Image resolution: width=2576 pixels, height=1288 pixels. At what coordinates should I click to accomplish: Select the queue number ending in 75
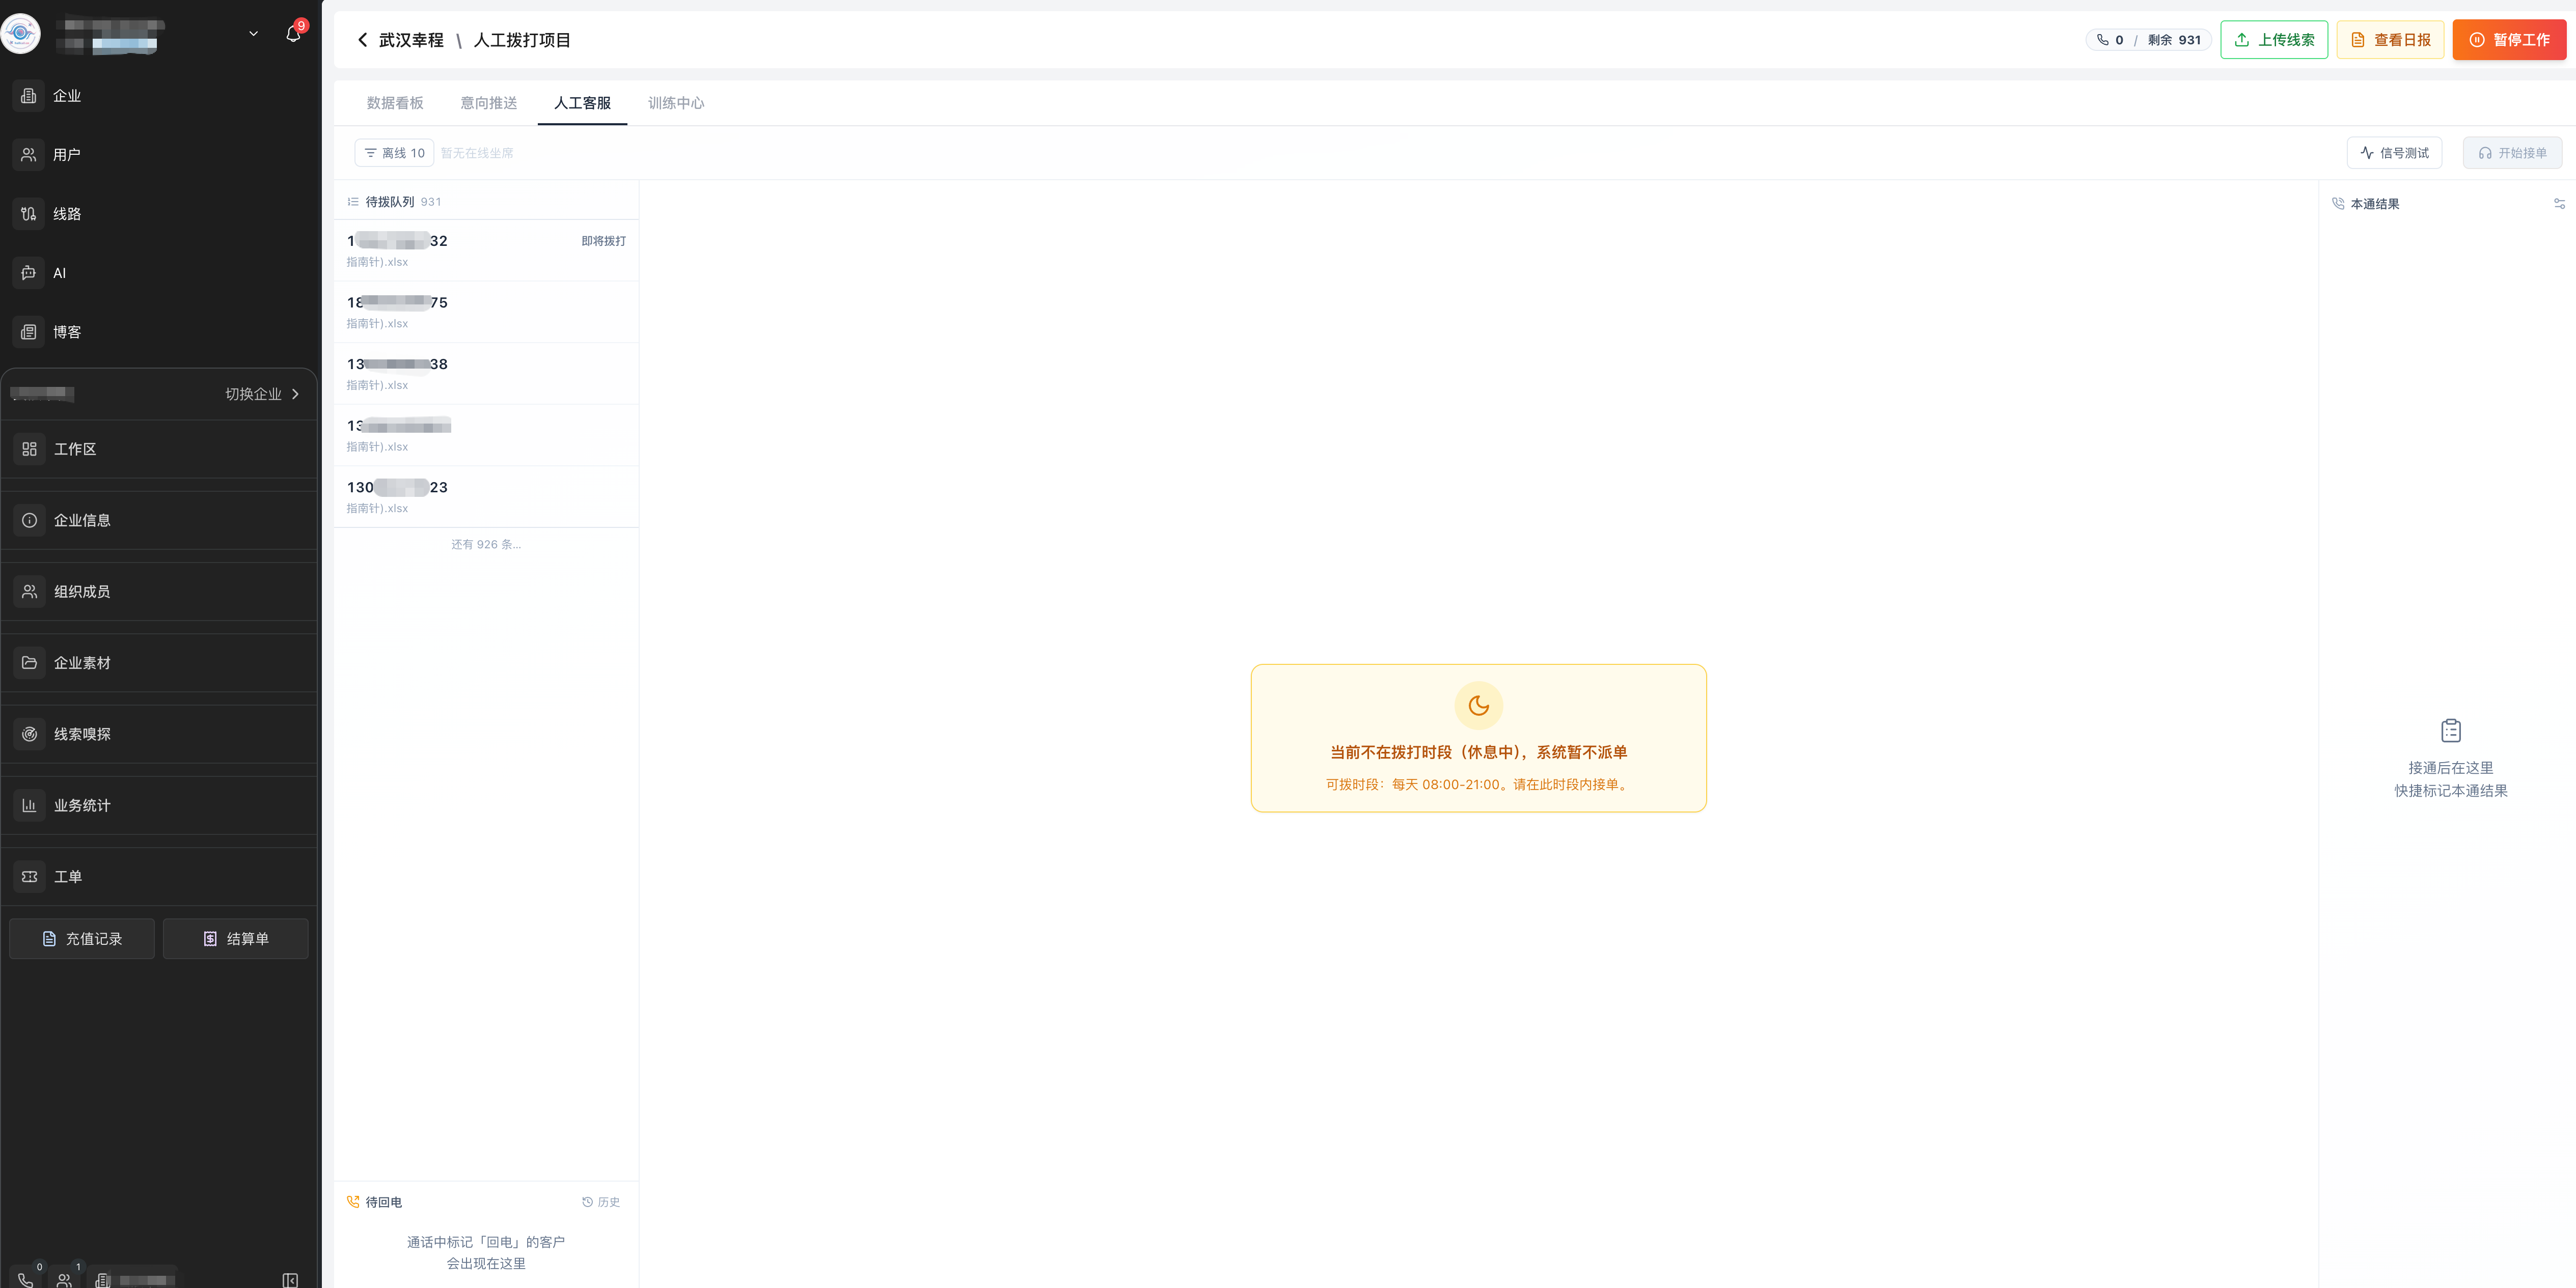(x=486, y=312)
